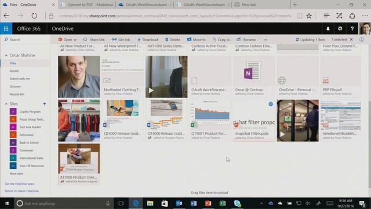Open Outlook from the taskbar

pos(179,203)
